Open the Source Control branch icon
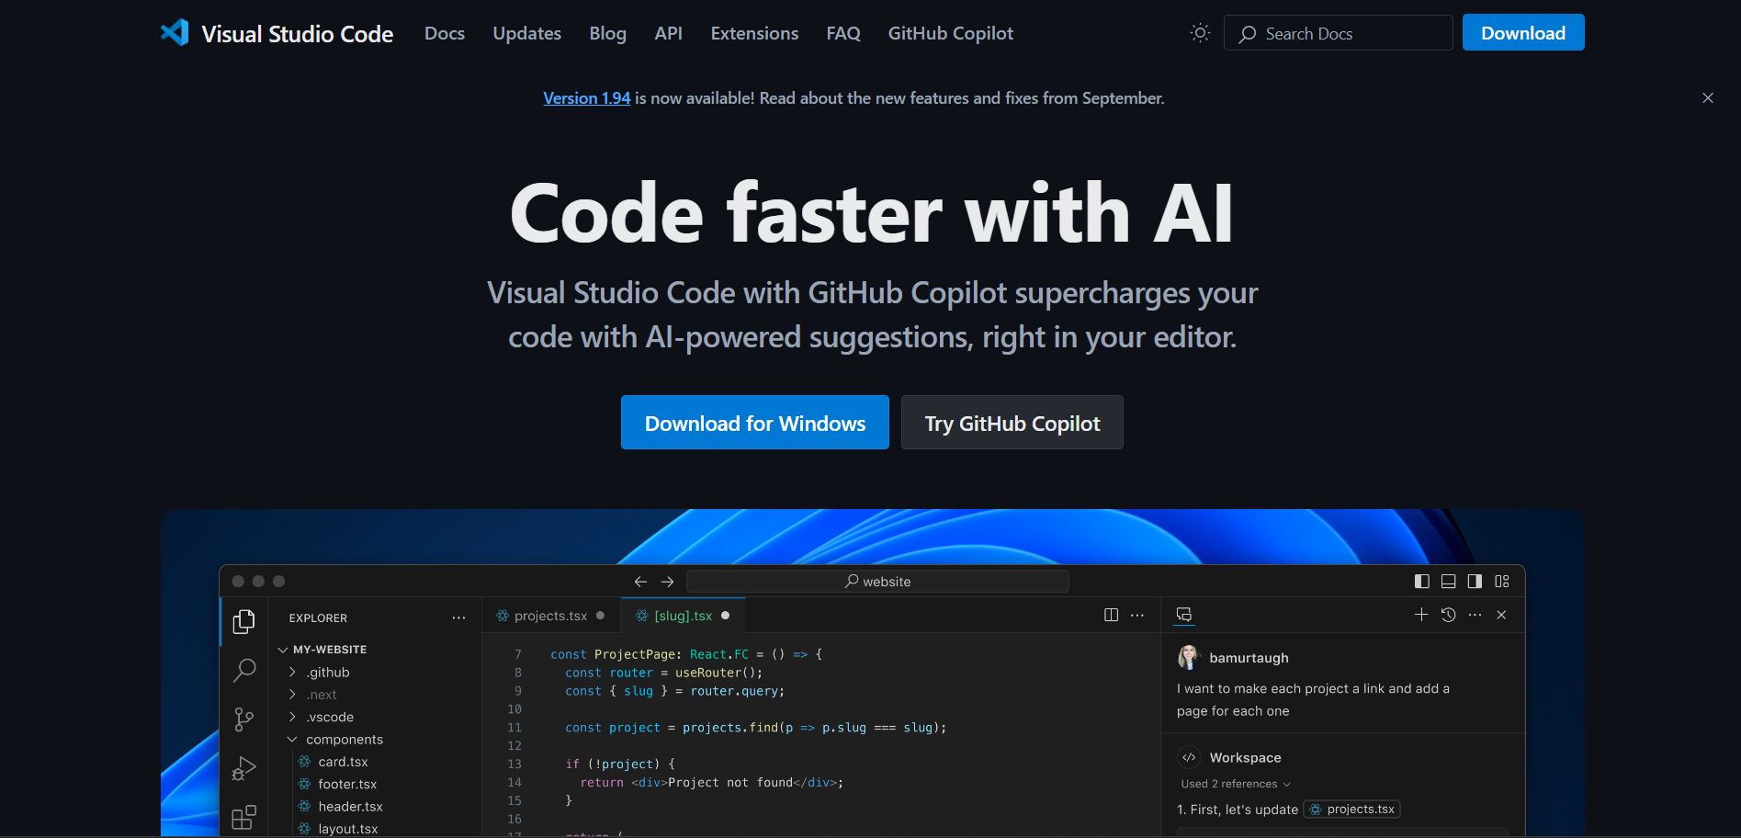The width and height of the screenshot is (1741, 838). click(x=243, y=719)
